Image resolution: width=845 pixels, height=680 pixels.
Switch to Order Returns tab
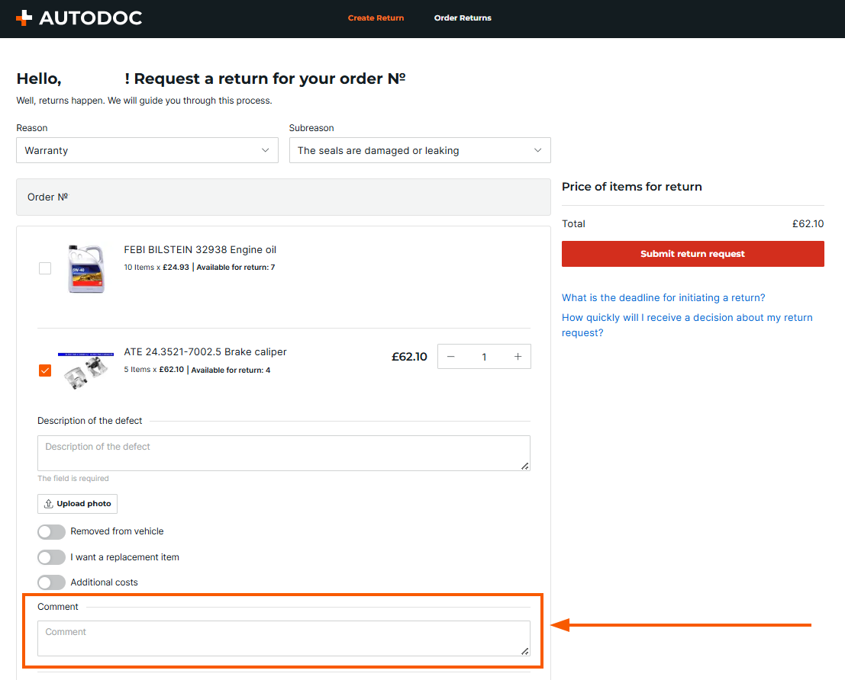463,18
